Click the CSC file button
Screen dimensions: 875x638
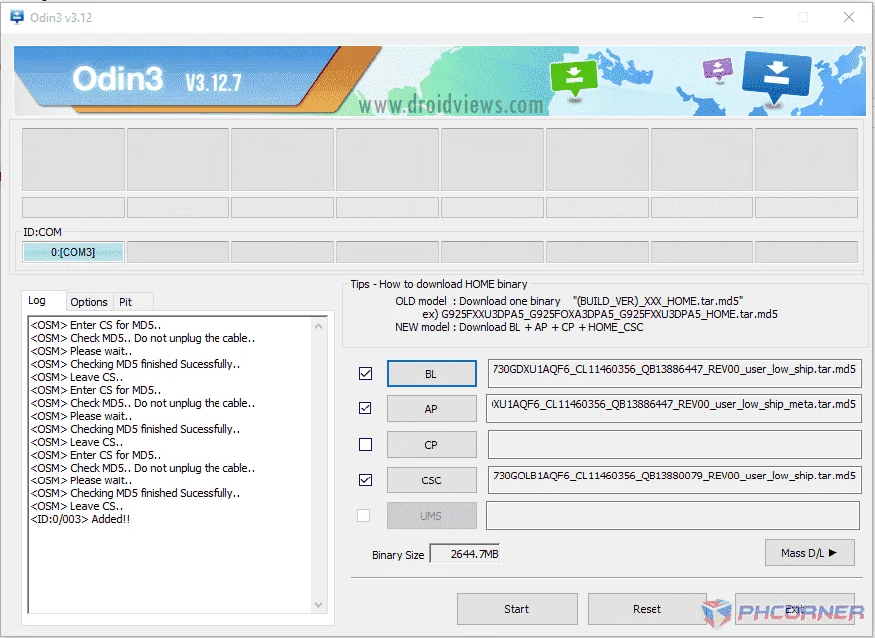[x=431, y=480]
